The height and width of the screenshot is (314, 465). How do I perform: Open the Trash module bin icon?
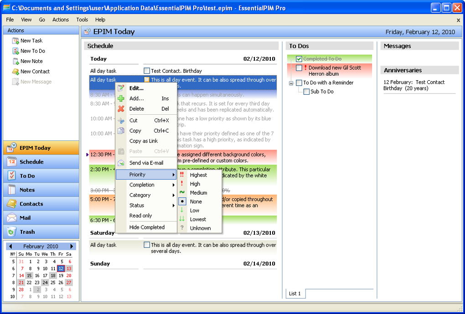pos(11,232)
